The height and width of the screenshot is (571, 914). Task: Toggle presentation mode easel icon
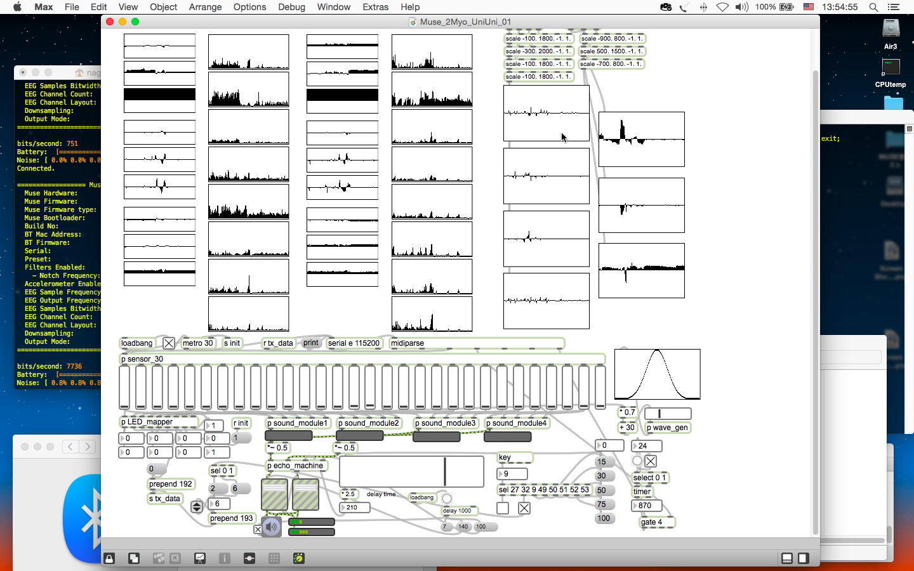pos(200,558)
